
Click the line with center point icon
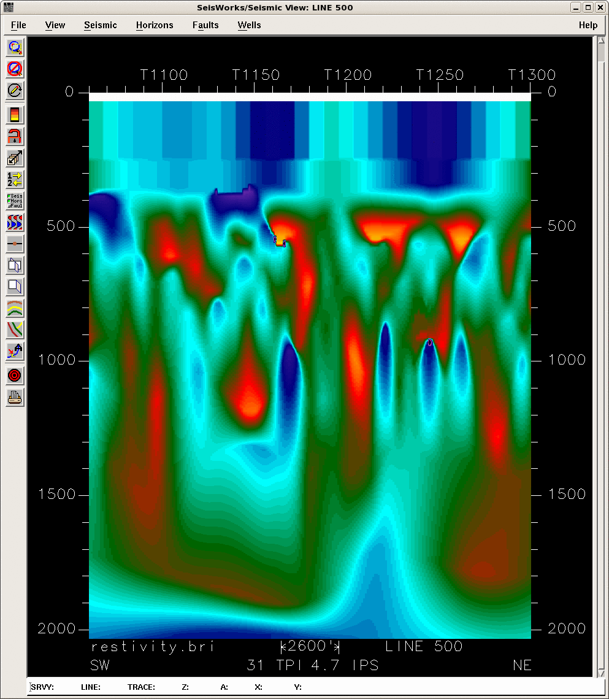(x=15, y=244)
